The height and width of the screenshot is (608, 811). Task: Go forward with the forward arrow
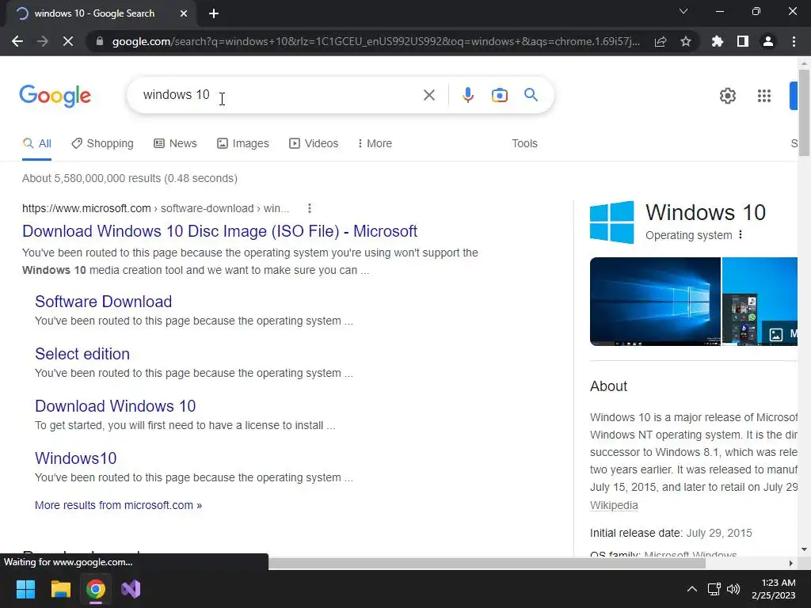[x=43, y=41]
